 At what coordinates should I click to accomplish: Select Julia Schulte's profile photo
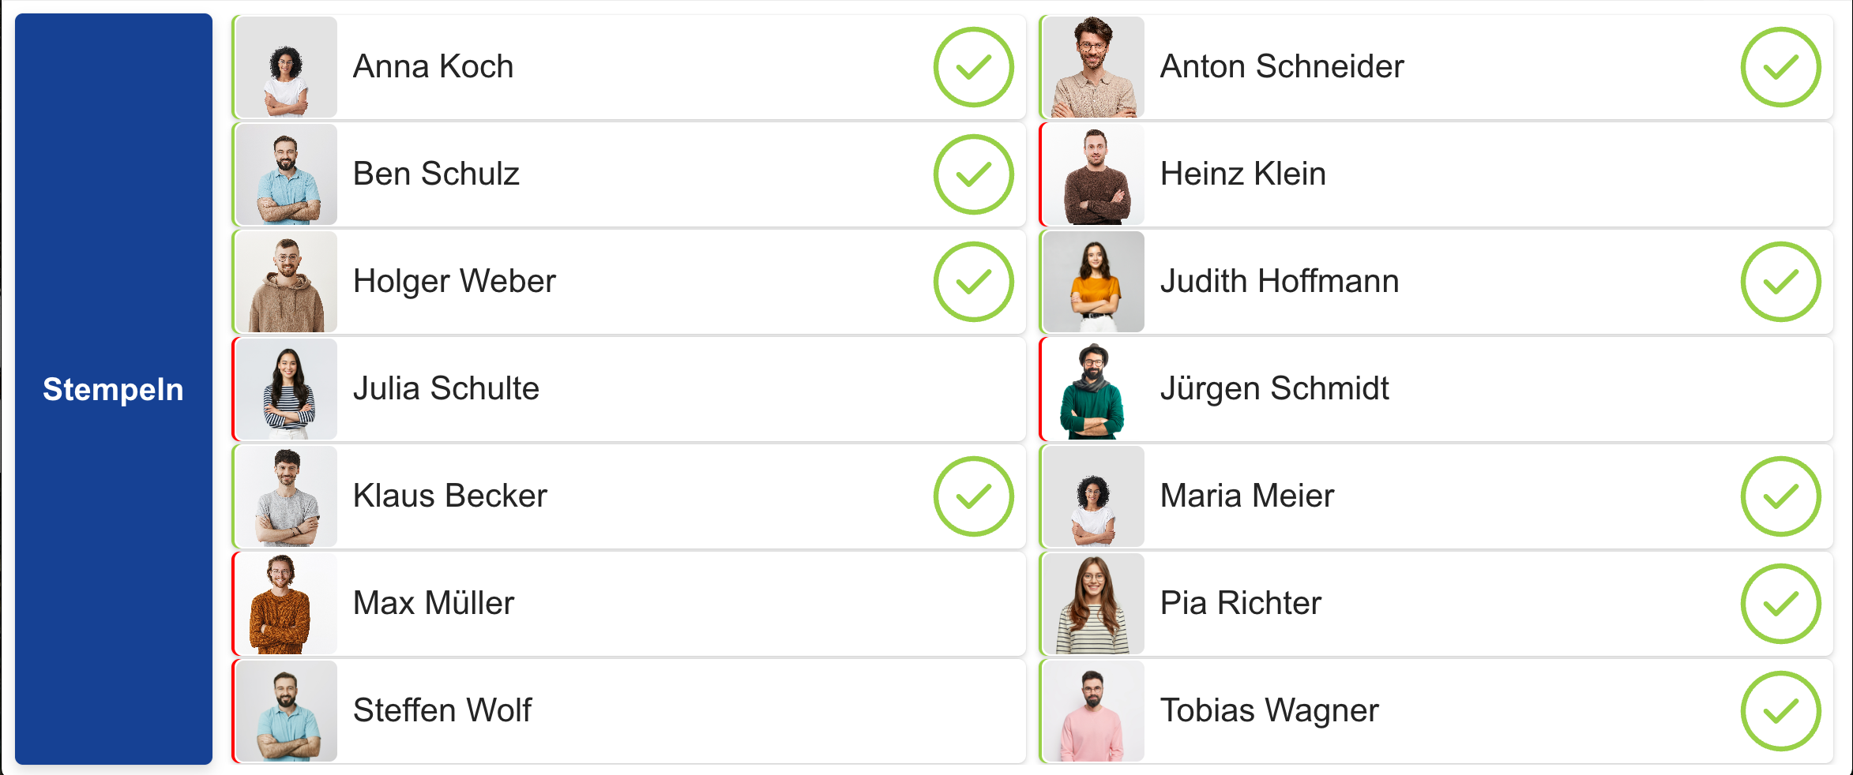pos(287,389)
